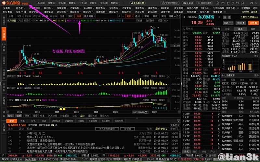Select the 日线 period

point(62,16)
